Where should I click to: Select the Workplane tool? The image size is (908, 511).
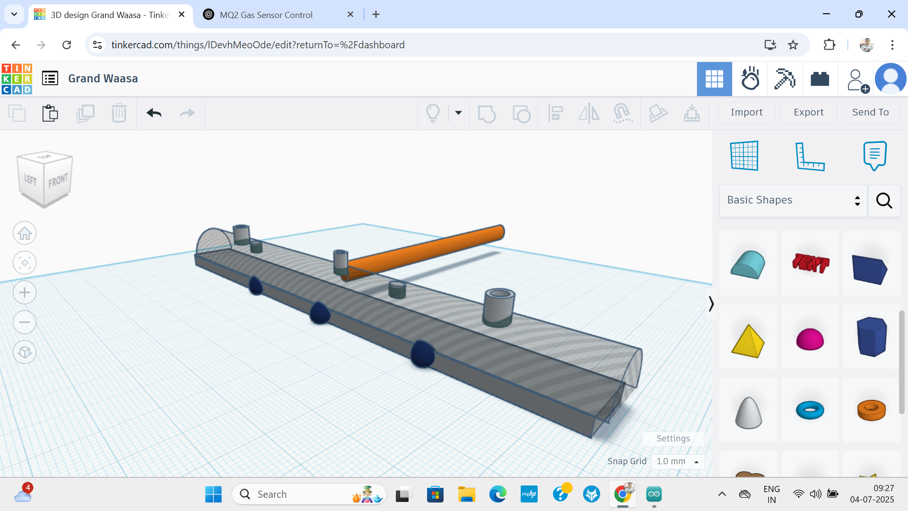pyautogui.click(x=744, y=156)
